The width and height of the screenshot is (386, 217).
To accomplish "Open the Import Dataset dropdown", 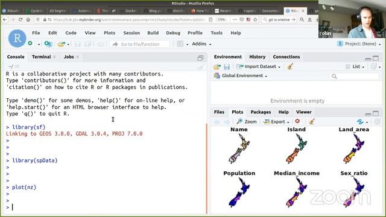I will 258,66.
